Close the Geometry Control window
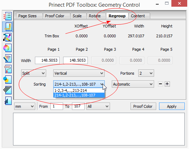Screen dimensions: 189x149 [179, 4]
